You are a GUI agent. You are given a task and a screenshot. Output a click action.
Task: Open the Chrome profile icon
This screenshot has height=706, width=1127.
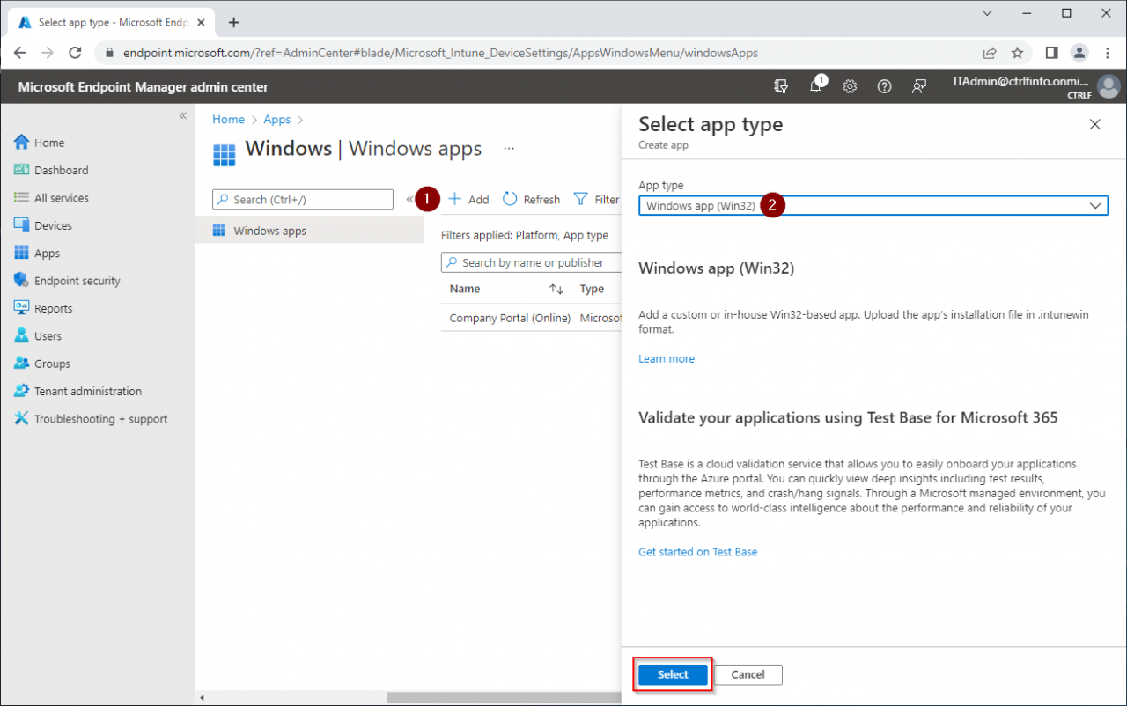[1079, 53]
